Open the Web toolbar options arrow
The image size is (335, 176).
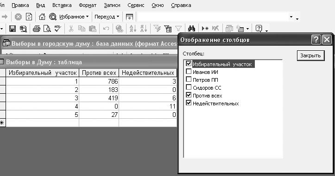click(x=297, y=19)
